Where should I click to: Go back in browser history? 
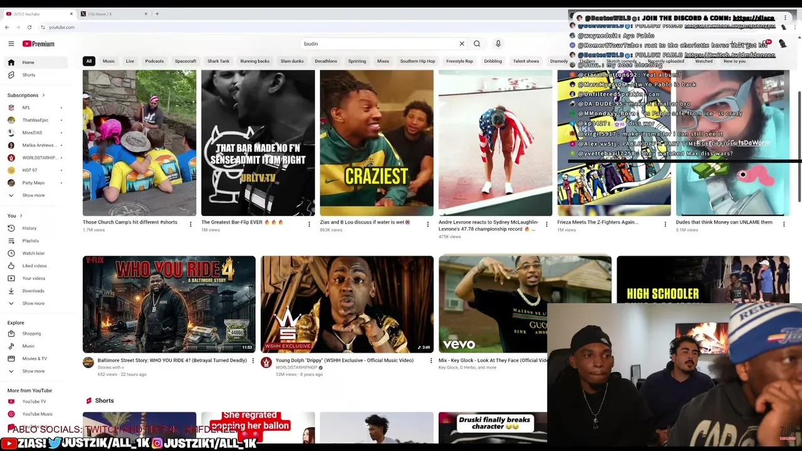pyautogui.click(x=7, y=28)
